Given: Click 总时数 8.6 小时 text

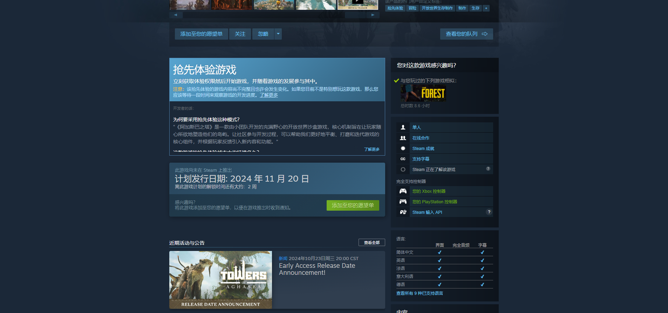Looking at the screenshot, I should [415, 106].
